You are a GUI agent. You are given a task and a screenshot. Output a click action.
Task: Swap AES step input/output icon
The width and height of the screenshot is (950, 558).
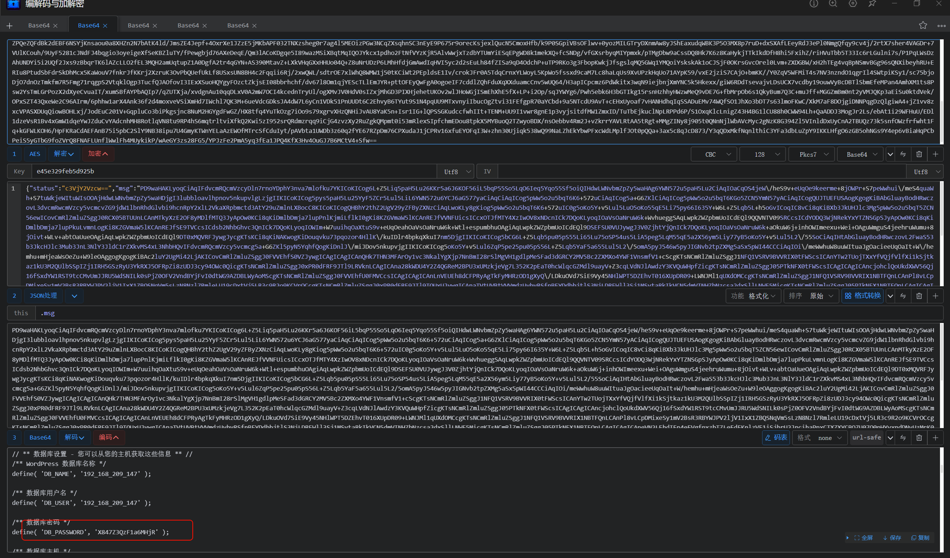[x=903, y=154]
